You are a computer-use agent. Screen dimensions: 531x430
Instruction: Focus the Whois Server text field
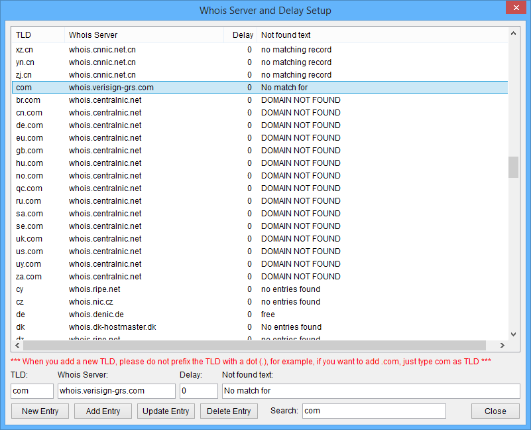click(x=116, y=391)
